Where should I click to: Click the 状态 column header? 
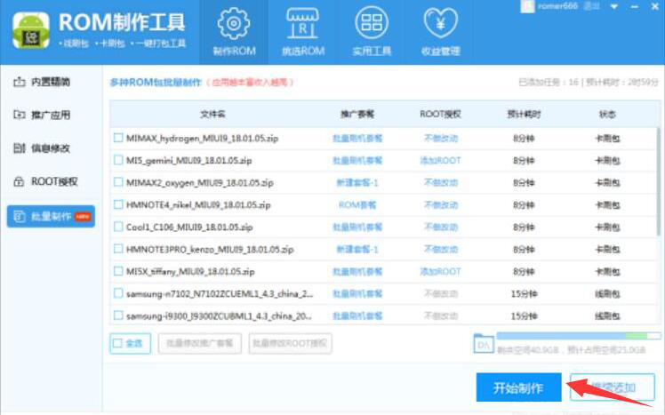607,115
